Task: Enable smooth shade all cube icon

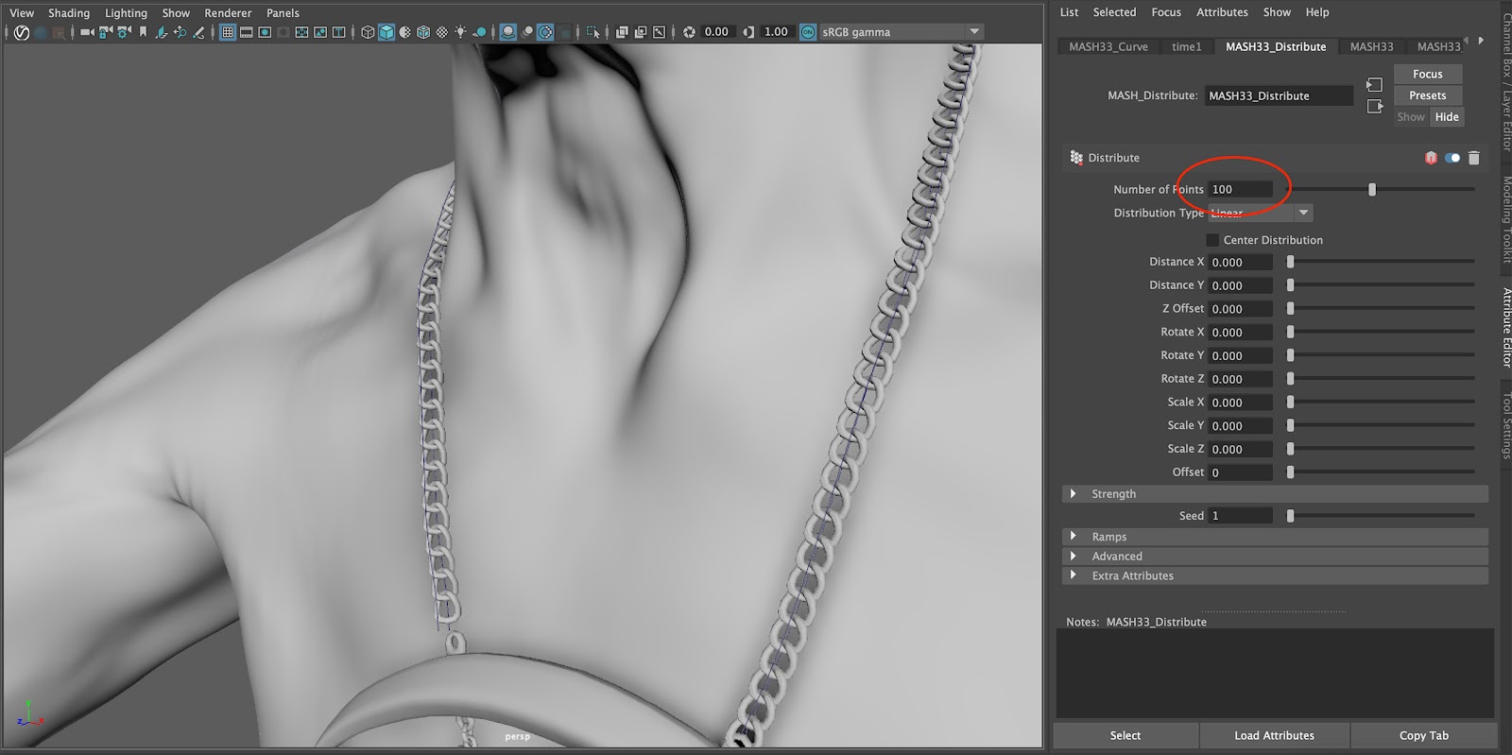Action: [x=387, y=32]
